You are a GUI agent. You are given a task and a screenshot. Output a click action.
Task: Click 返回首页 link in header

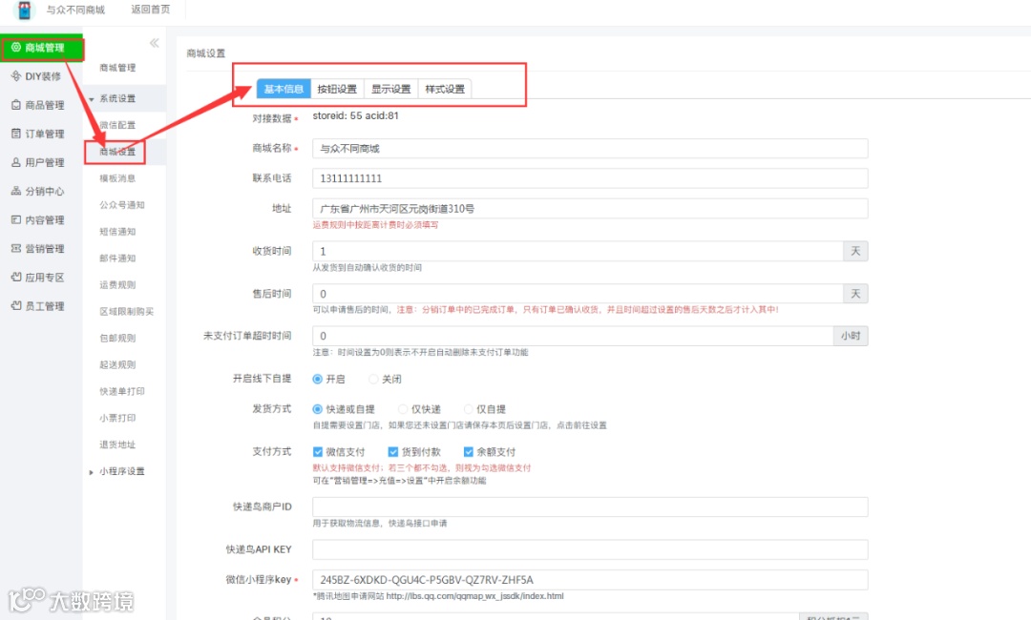pos(151,10)
